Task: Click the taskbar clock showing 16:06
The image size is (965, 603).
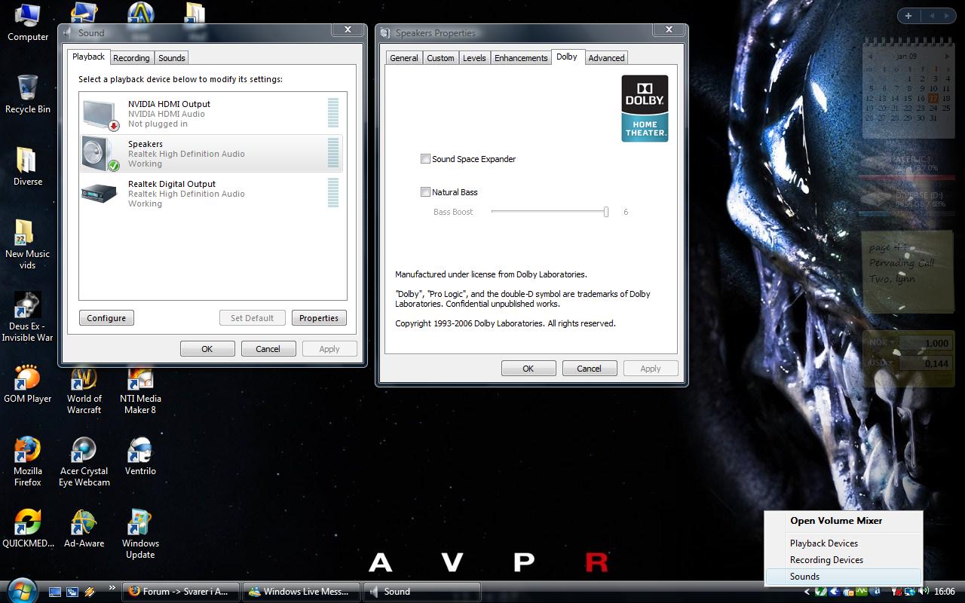Action: pos(944,592)
